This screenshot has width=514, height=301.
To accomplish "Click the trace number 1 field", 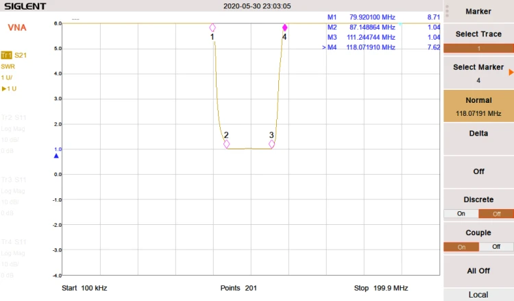I will [x=478, y=49].
